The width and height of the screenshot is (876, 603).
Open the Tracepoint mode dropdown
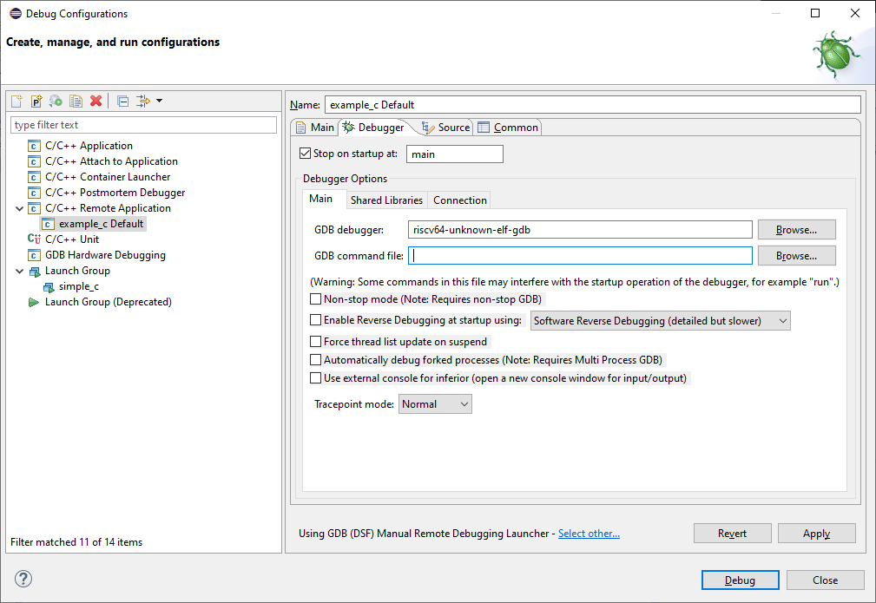click(x=435, y=404)
